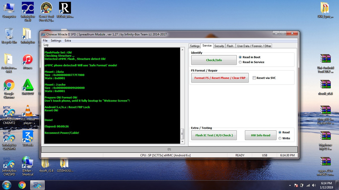This screenshot has height=190, width=339.
Task: Launch Secret Tool Pro desktop icon
Action: pos(46,12)
